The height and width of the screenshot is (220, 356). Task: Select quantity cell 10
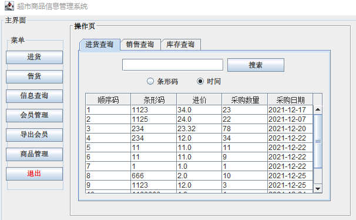coord(245,176)
